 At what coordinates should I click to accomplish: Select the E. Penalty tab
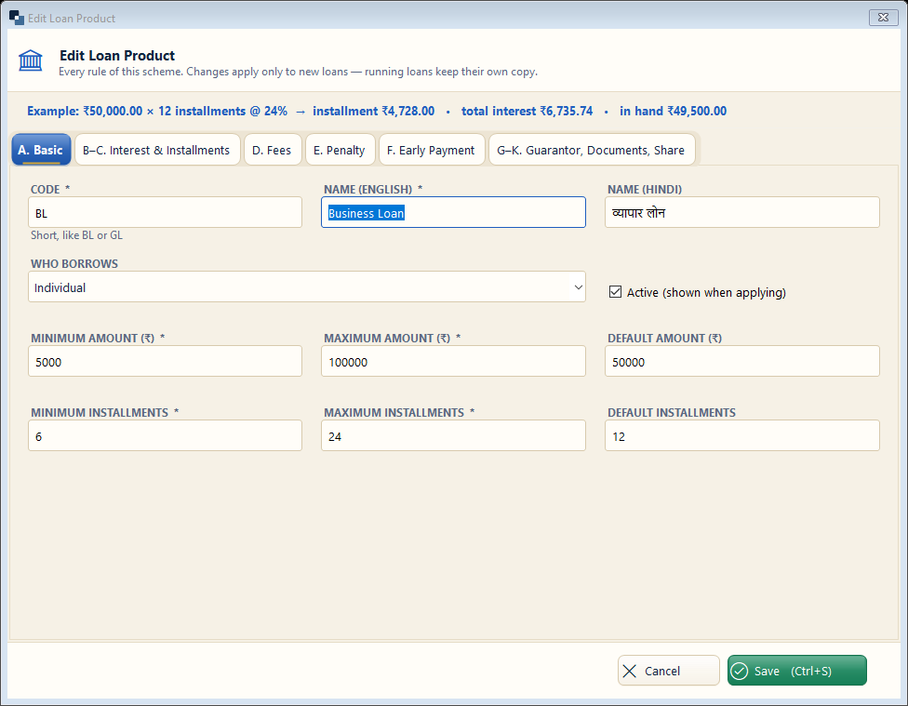click(x=340, y=150)
